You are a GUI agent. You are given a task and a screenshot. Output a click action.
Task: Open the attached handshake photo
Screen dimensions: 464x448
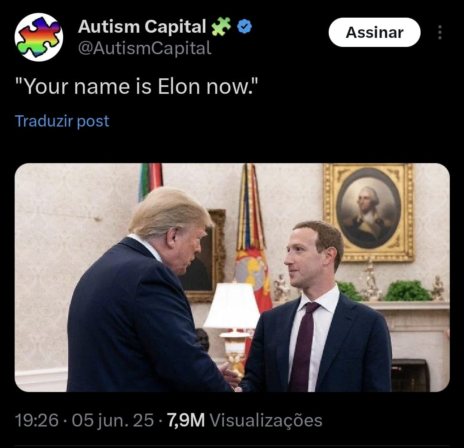(x=232, y=278)
